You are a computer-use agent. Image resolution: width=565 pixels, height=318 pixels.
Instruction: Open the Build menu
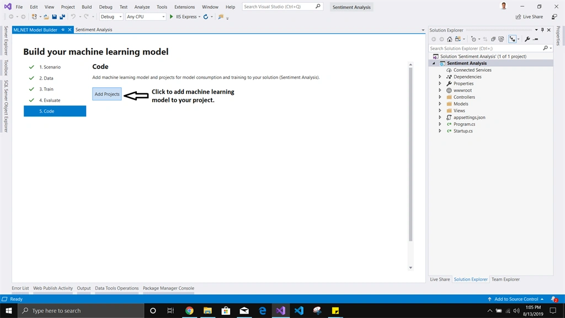[x=87, y=7]
